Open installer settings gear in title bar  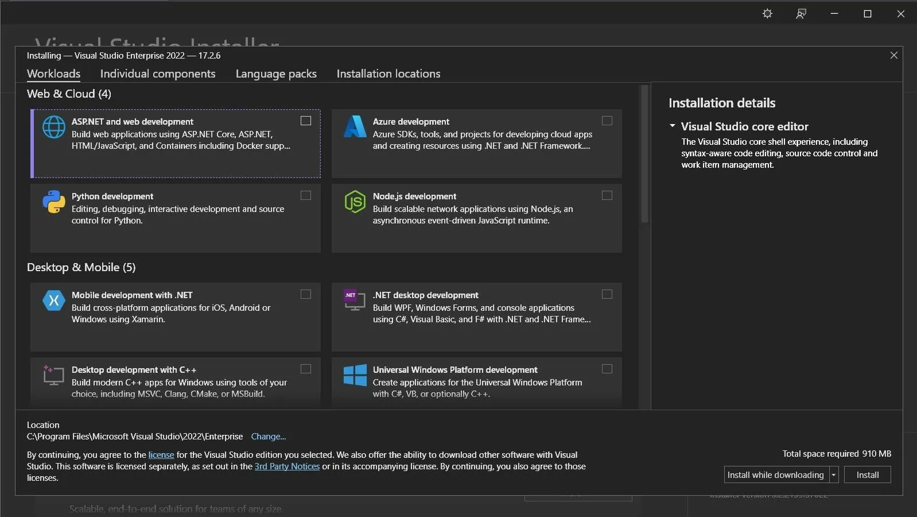[x=767, y=14]
